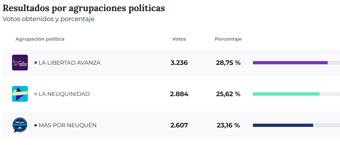
Task: Select the LA NEUQUINIDAD party name
Action: point(64,94)
